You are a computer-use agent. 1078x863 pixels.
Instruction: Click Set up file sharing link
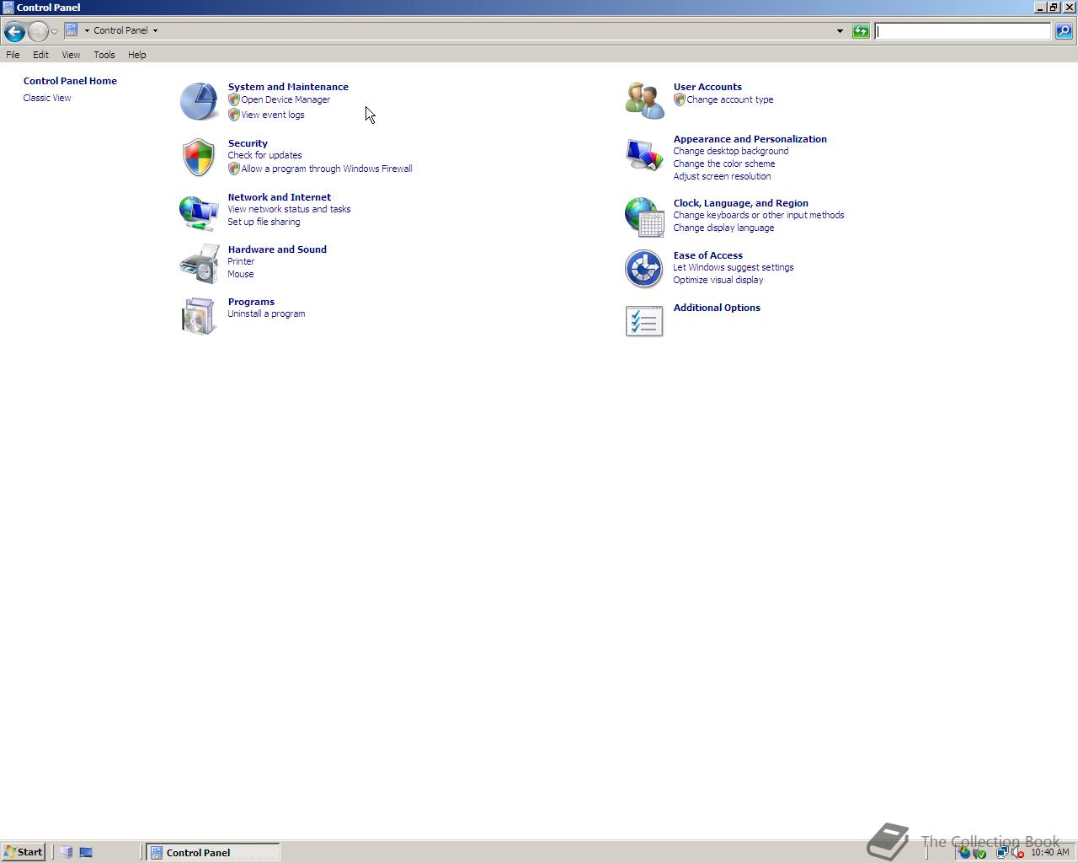point(264,222)
